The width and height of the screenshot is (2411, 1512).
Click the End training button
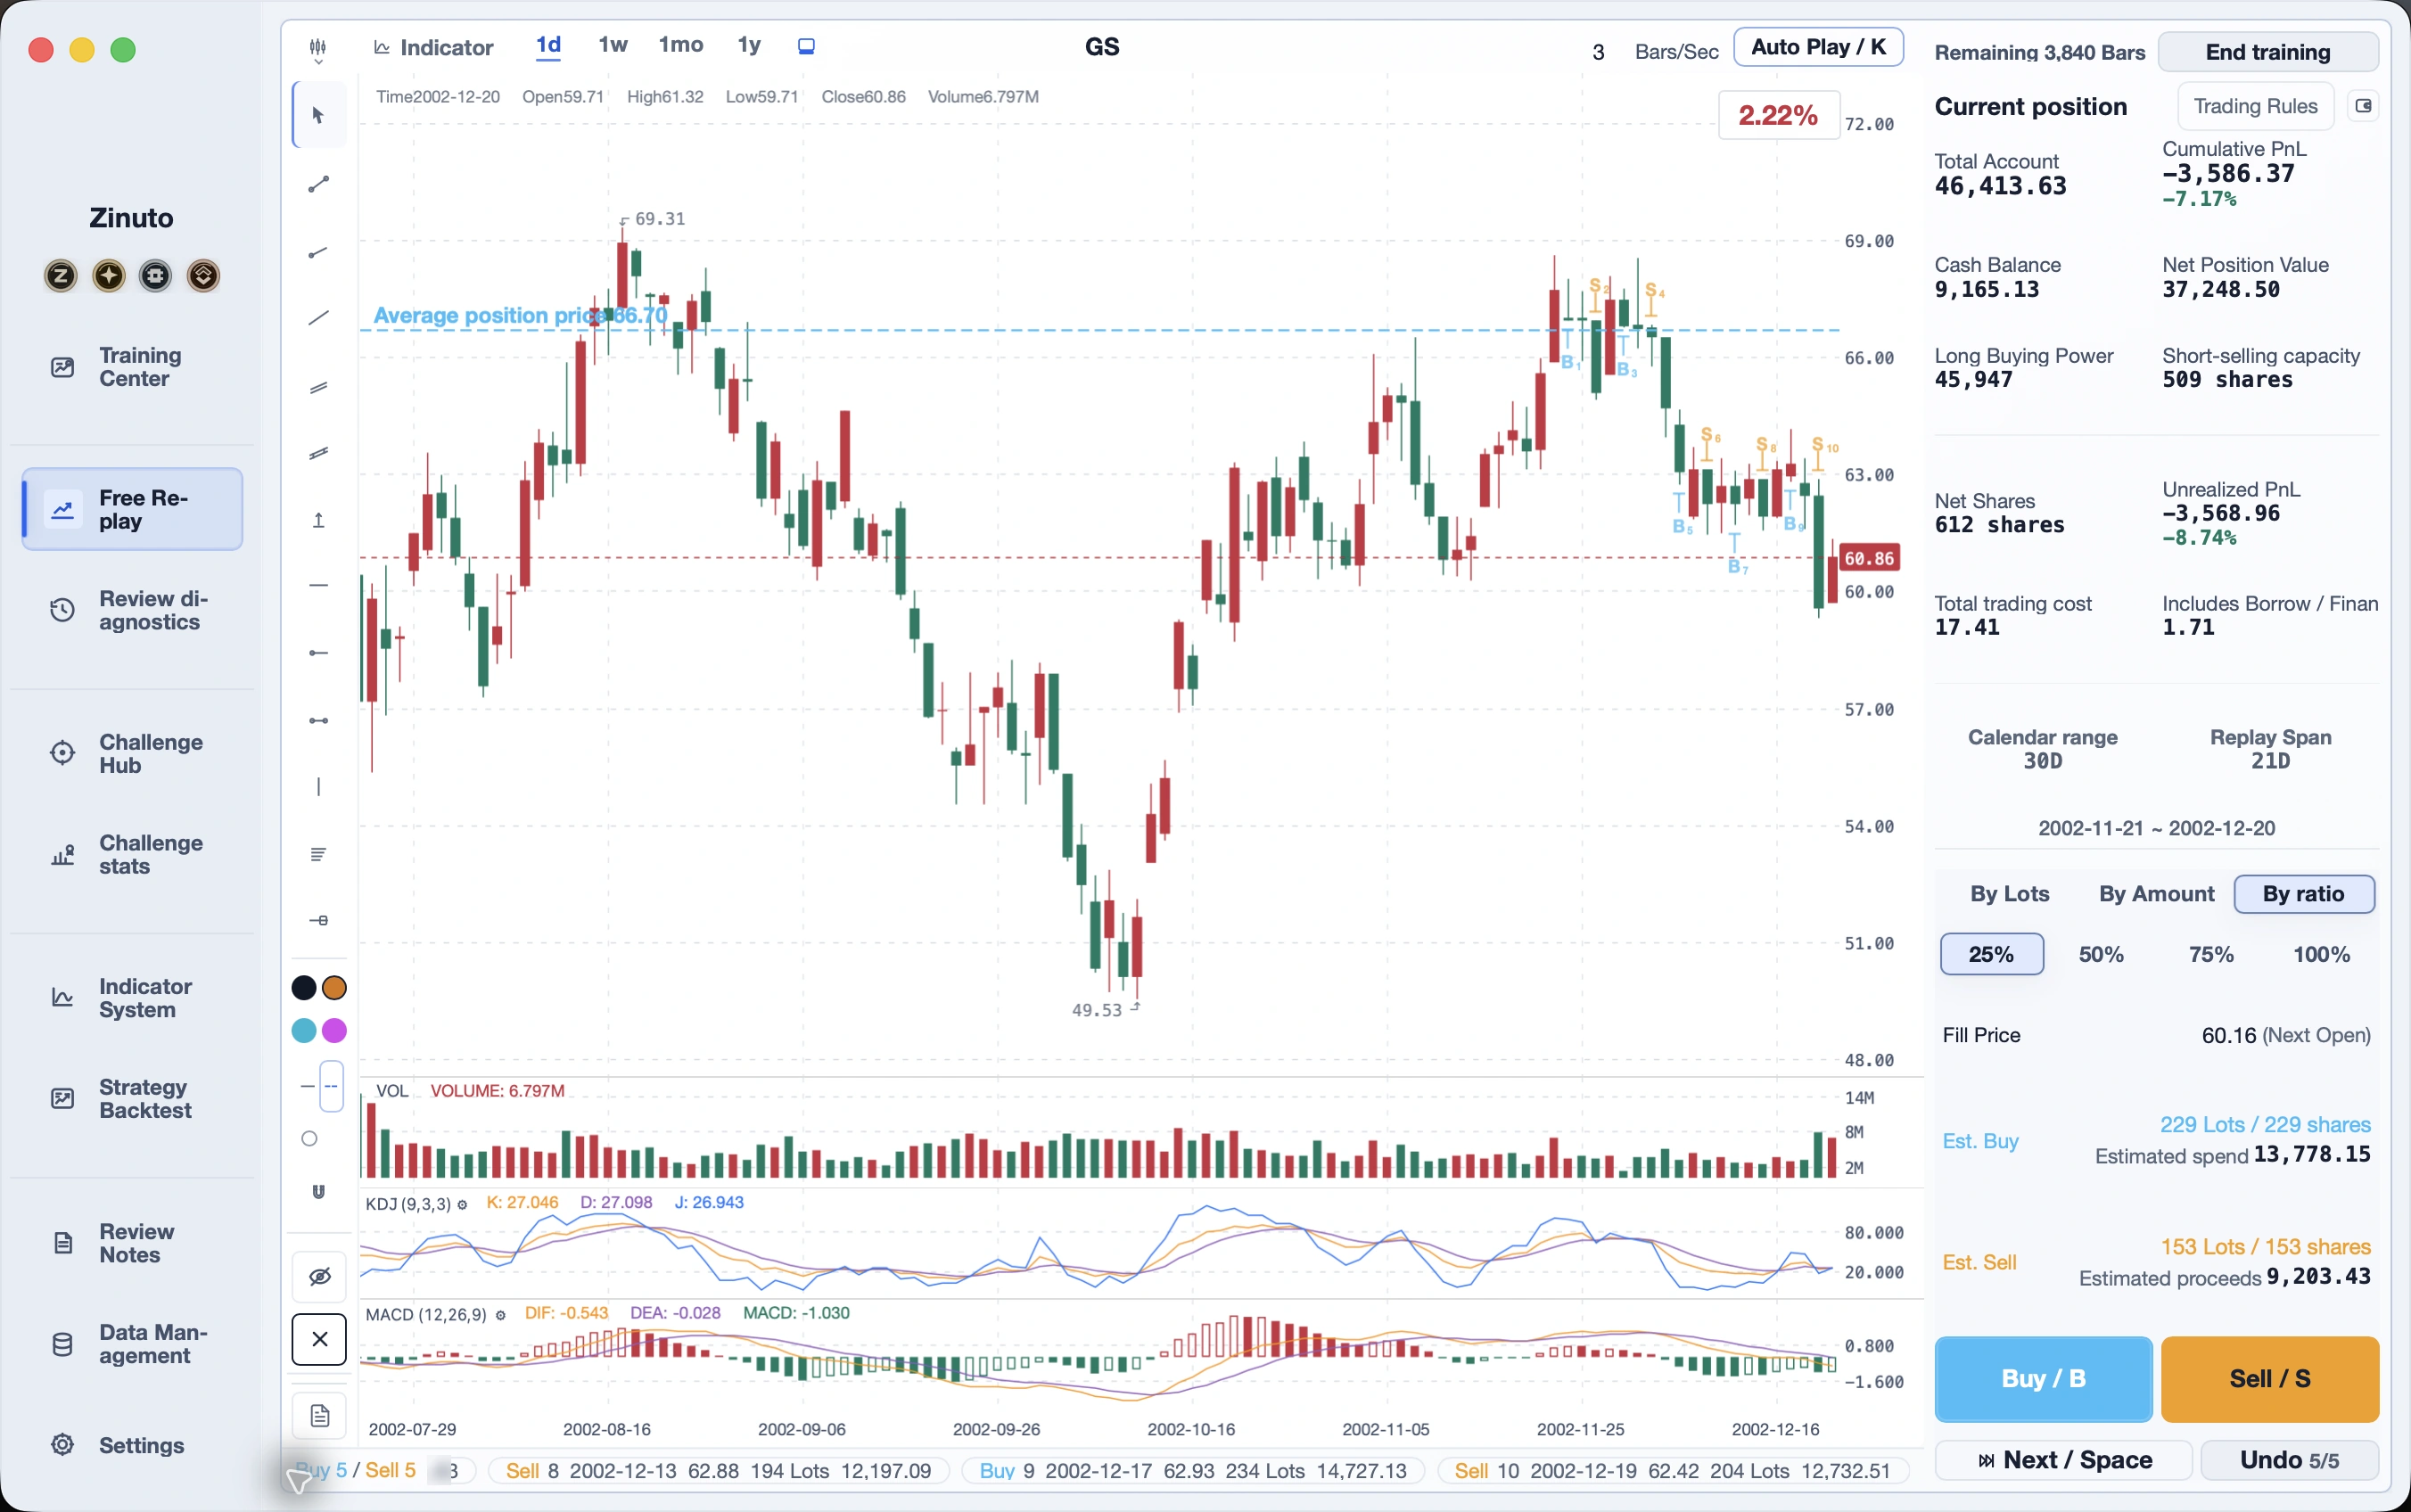(x=2267, y=52)
